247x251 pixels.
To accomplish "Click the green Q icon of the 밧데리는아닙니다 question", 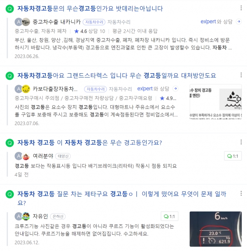I will click(10, 9).
